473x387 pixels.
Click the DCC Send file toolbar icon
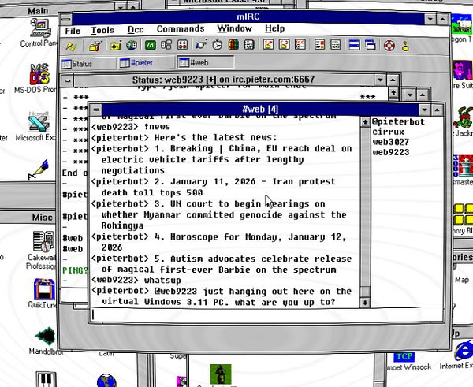tap(268, 45)
